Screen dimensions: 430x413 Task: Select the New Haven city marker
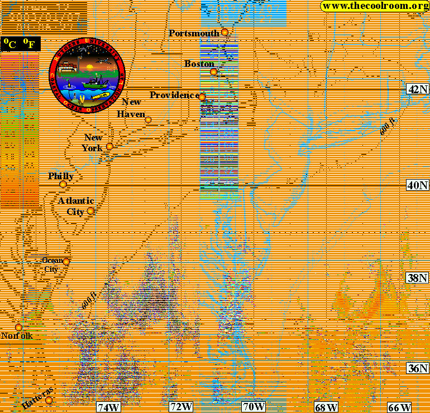(x=148, y=120)
